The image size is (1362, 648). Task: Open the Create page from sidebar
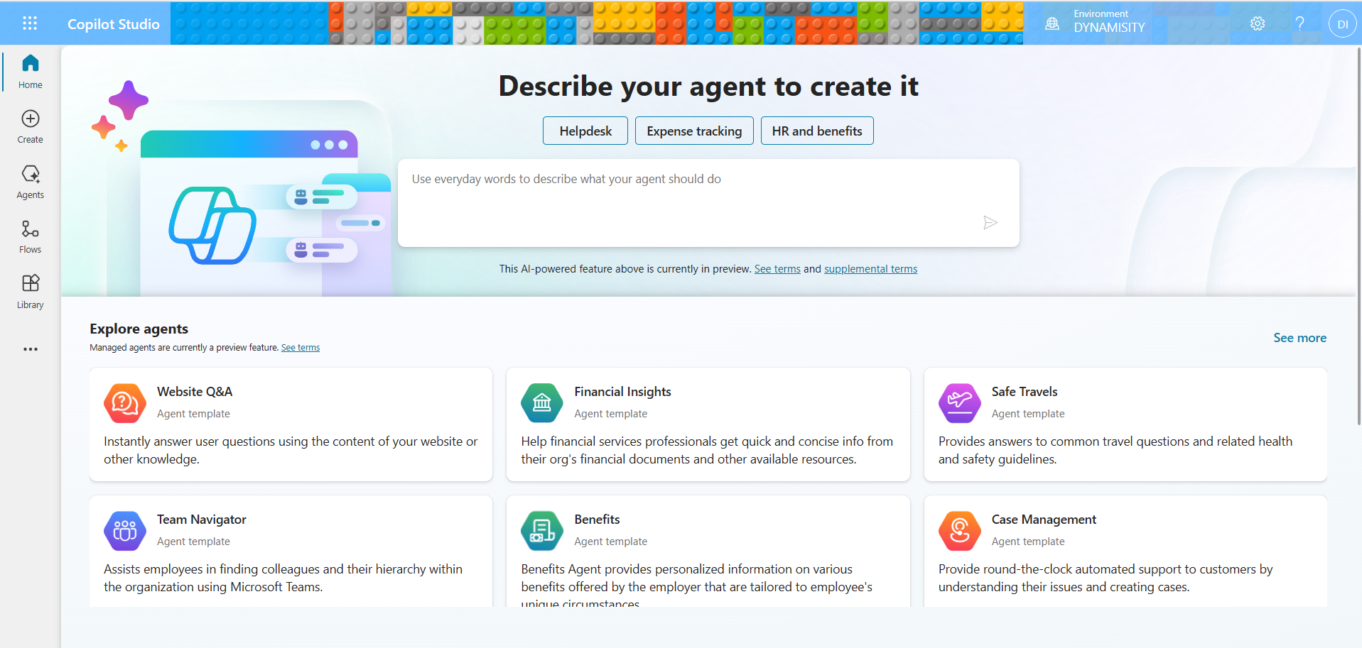(x=30, y=127)
